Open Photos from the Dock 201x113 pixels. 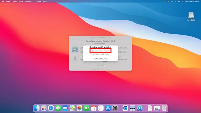(x=79, y=108)
